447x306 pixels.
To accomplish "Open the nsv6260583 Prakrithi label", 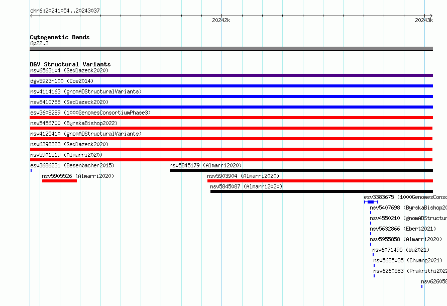I will (x=410, y=271).
